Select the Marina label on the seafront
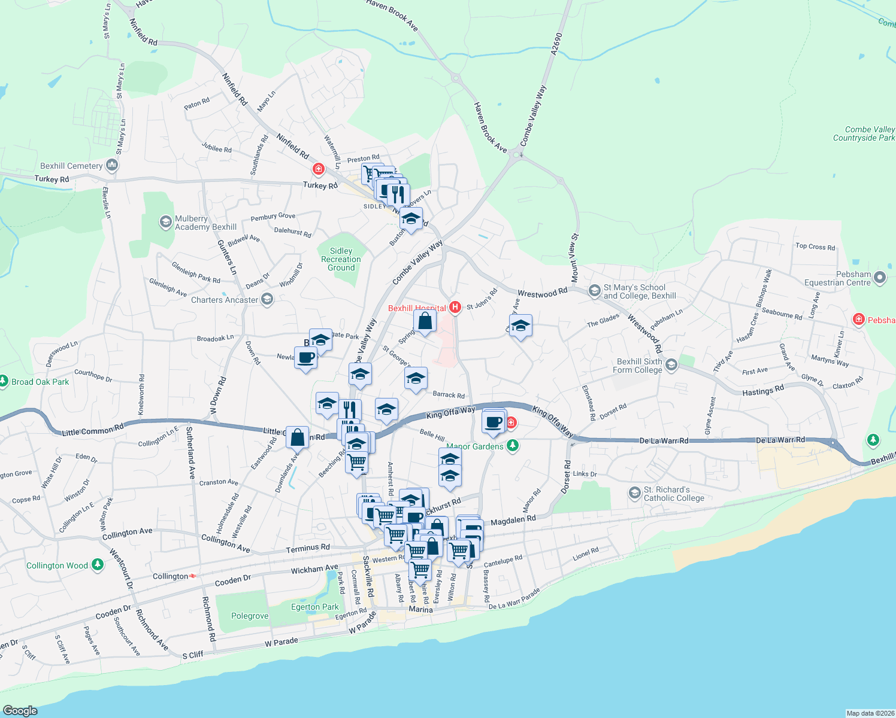 coord(420,609)
